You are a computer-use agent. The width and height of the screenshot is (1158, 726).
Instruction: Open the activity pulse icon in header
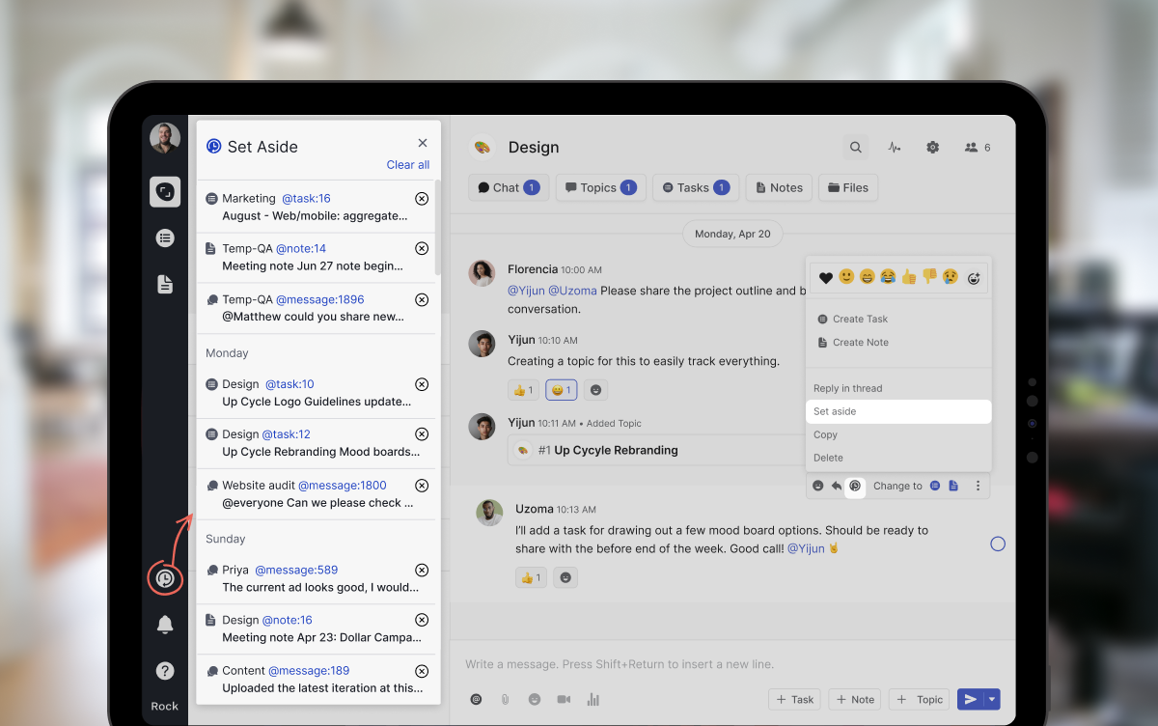point(895,148)
